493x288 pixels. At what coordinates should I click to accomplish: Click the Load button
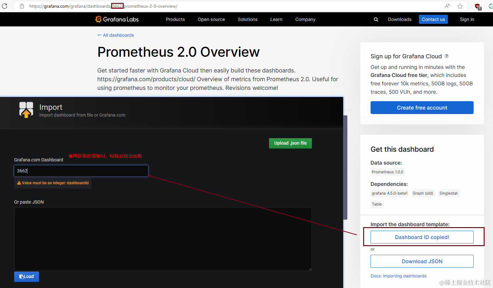tap(26, 277)
